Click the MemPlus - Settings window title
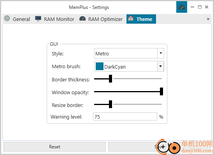Viewport: 214px width, 155px height. tap(89, 7)
